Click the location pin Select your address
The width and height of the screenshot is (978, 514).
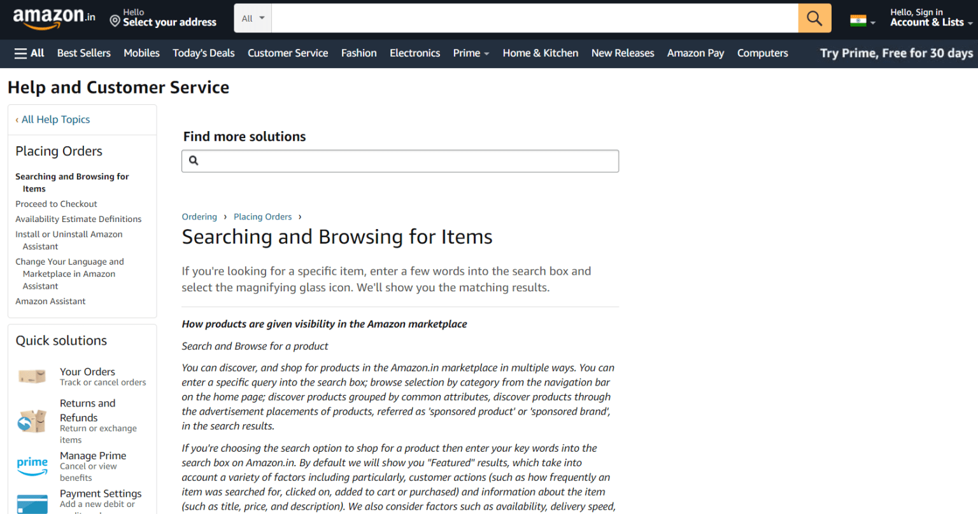[163, 18]
